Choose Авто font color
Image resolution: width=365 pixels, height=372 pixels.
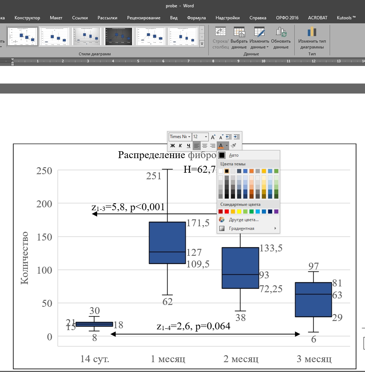[248, 155]
